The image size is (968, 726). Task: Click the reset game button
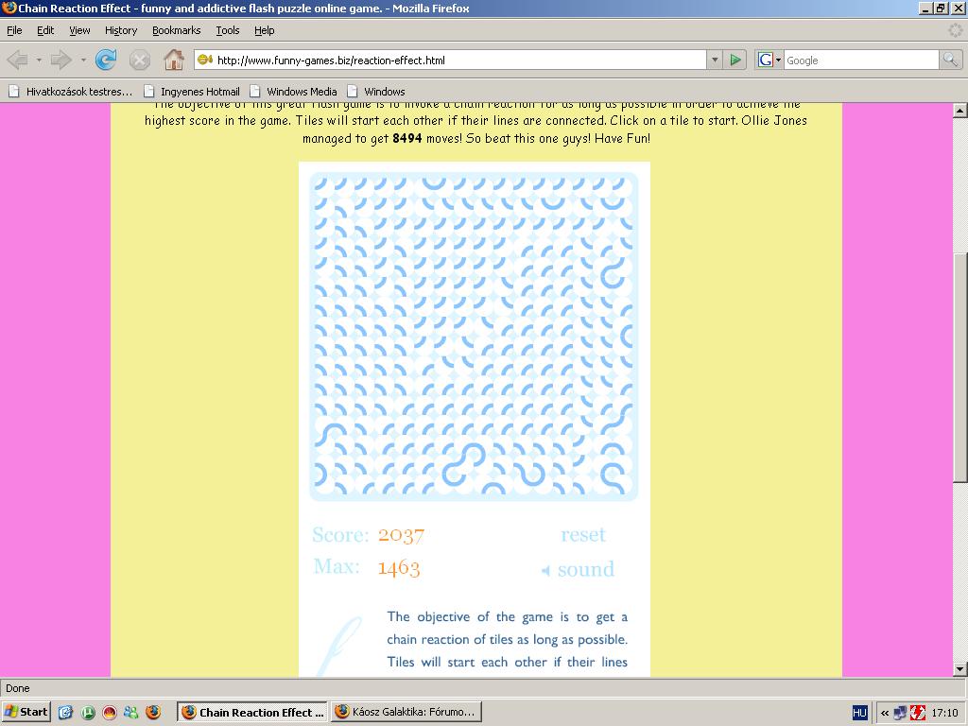(x=582, y=535)
